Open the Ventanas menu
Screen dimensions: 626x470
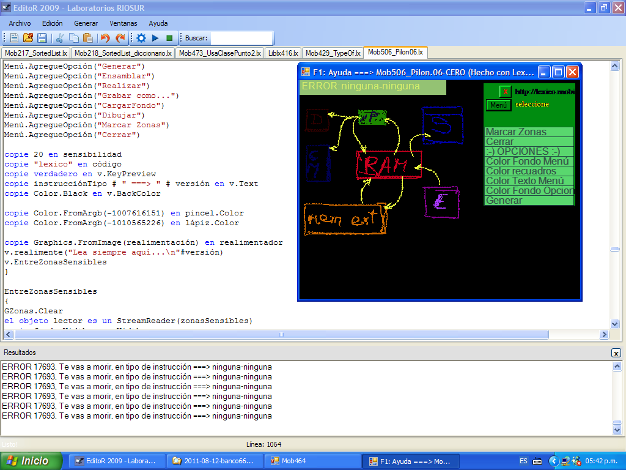point(123,23)
